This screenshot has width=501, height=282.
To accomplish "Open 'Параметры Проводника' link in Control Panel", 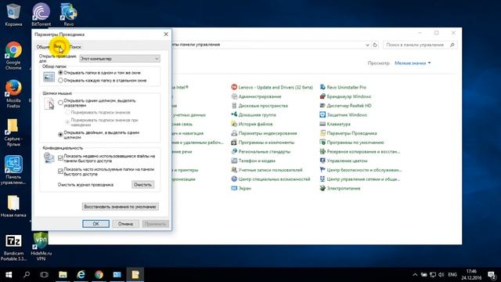I will pos(348,133).
